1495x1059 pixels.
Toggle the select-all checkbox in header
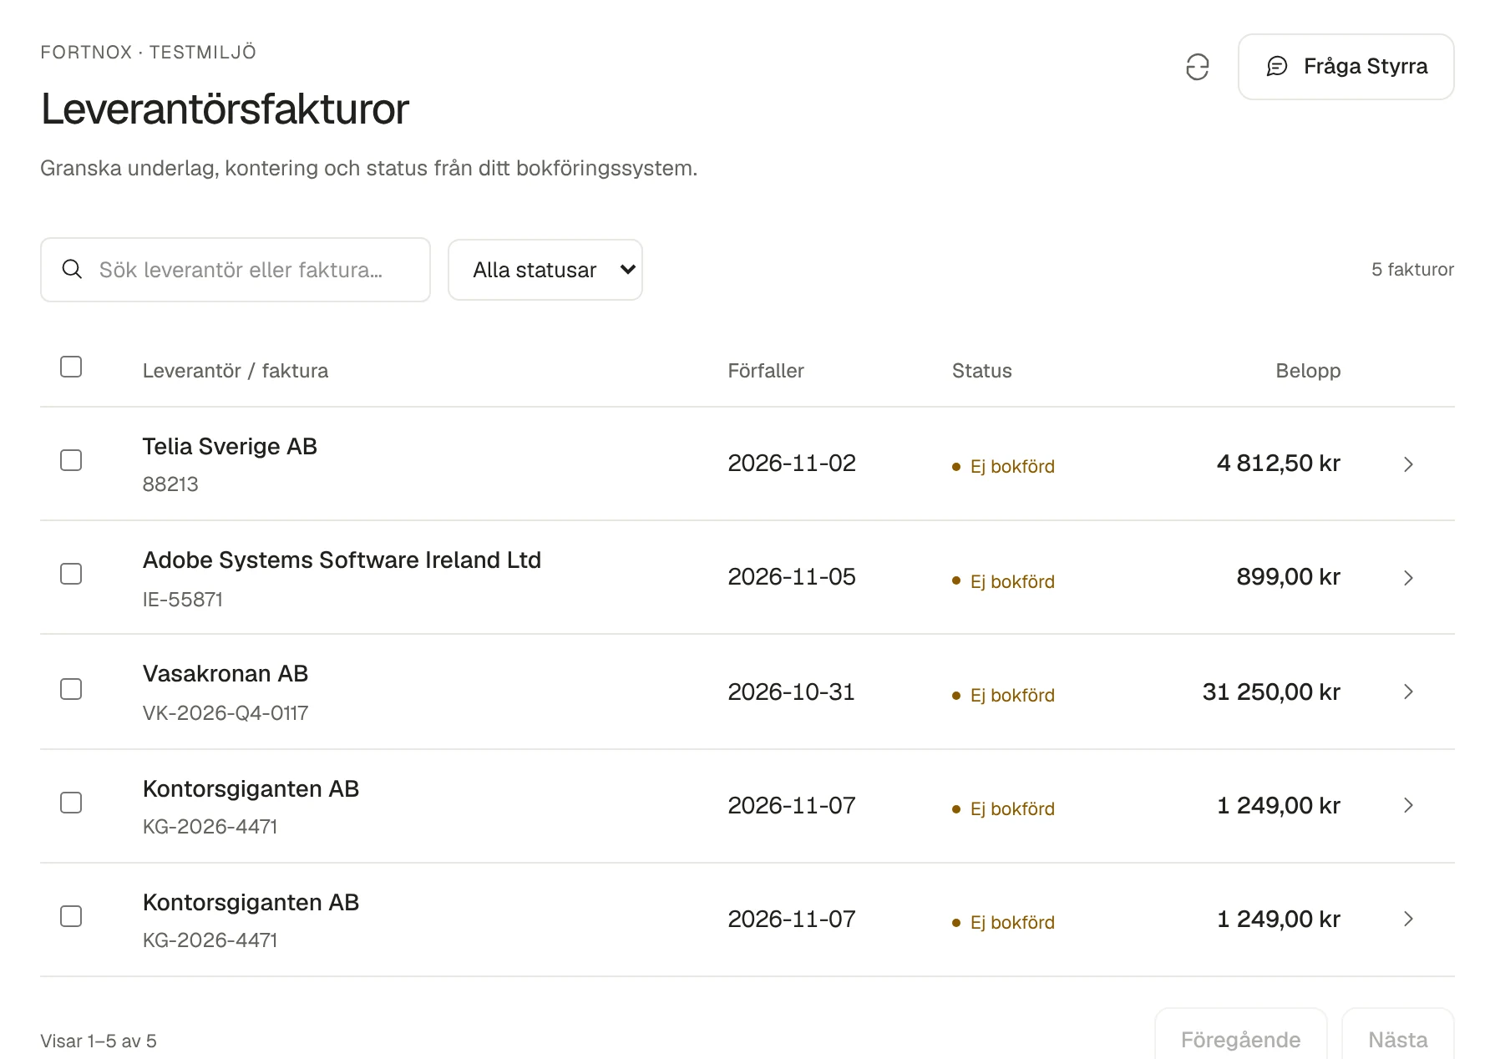(71, 367)
